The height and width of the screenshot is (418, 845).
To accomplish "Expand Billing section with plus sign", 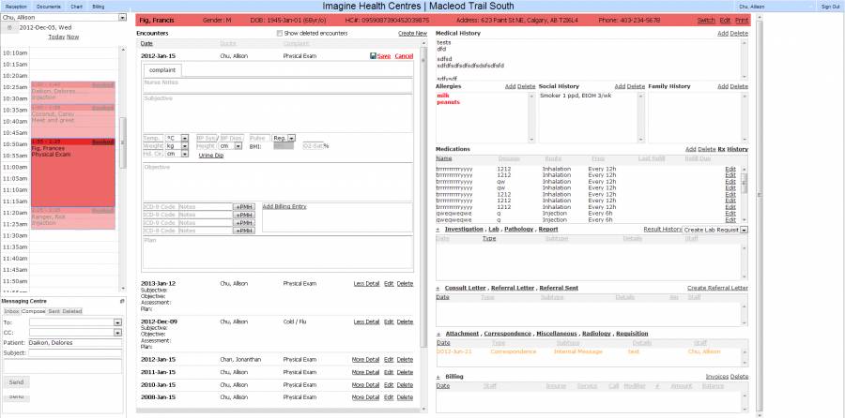I will tap(438, 377).
